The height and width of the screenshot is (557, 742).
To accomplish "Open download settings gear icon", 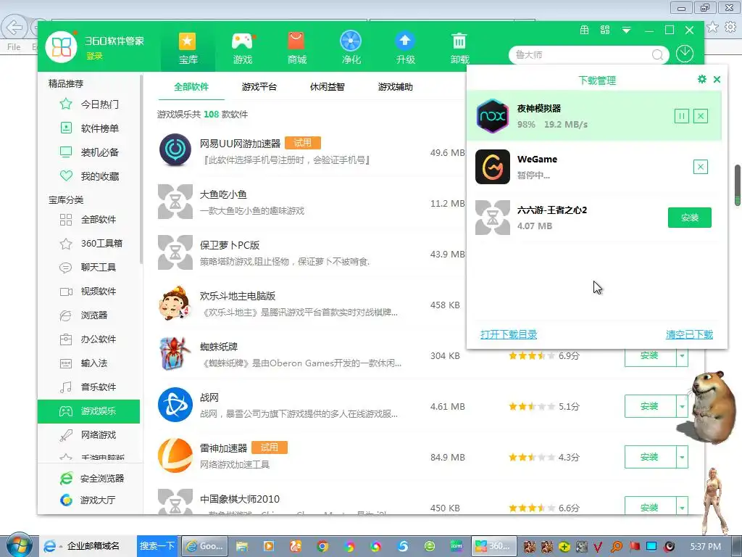I will click(x=701, y=79).
